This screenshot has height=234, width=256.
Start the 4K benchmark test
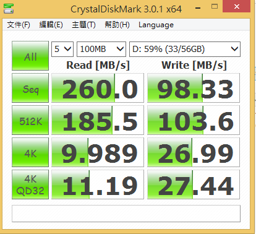[30, 152]
